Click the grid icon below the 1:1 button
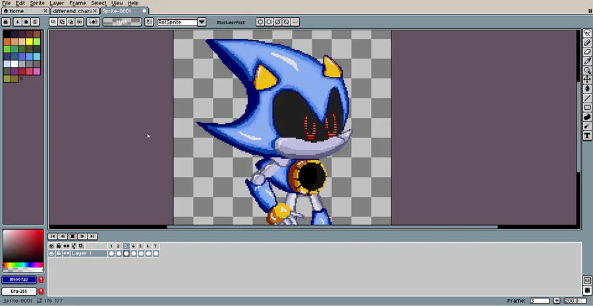593x306 pixels. click(587, 290)
